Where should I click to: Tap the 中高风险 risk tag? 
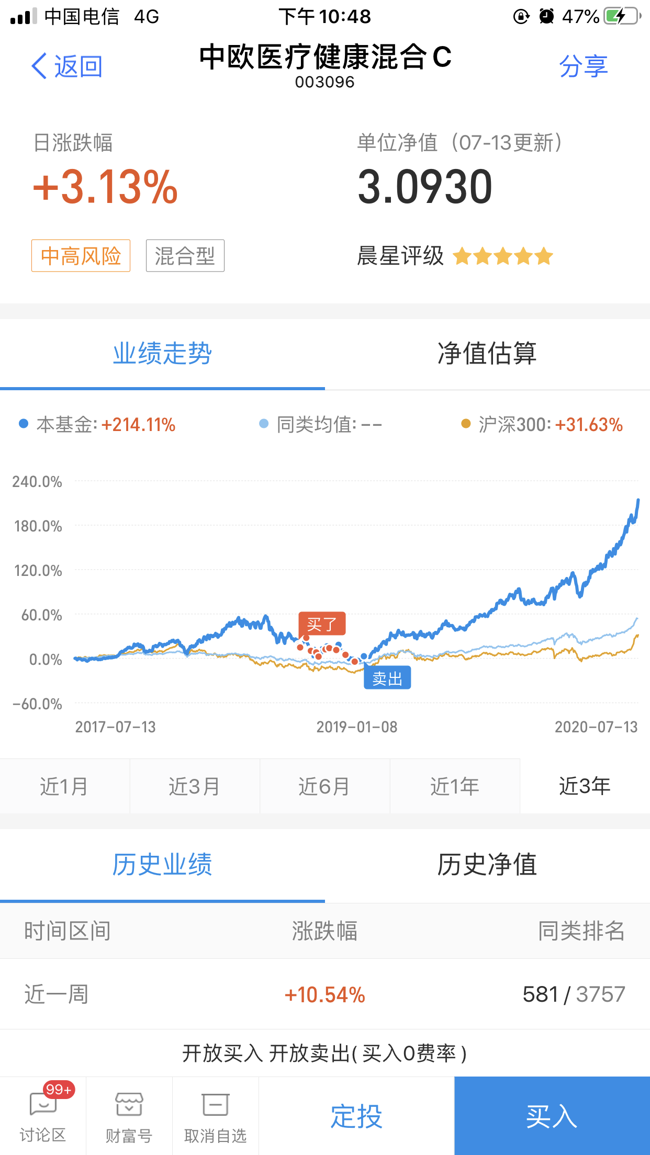click(x=81, y=256)
